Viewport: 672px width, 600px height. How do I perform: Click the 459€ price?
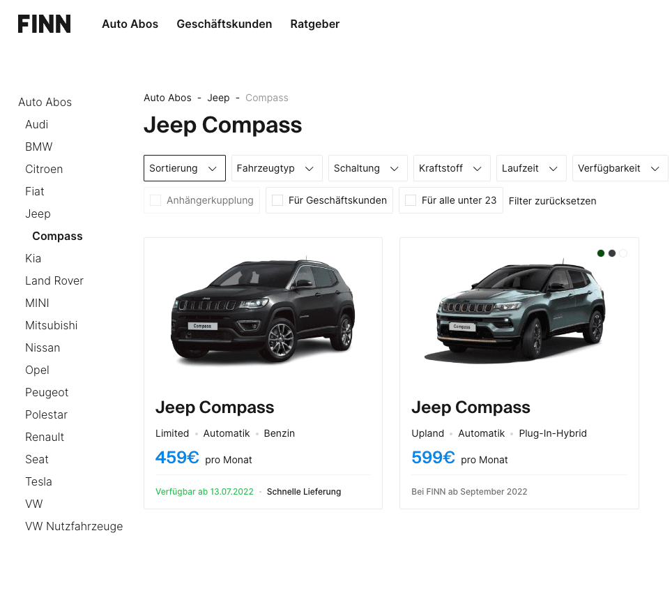177,458
